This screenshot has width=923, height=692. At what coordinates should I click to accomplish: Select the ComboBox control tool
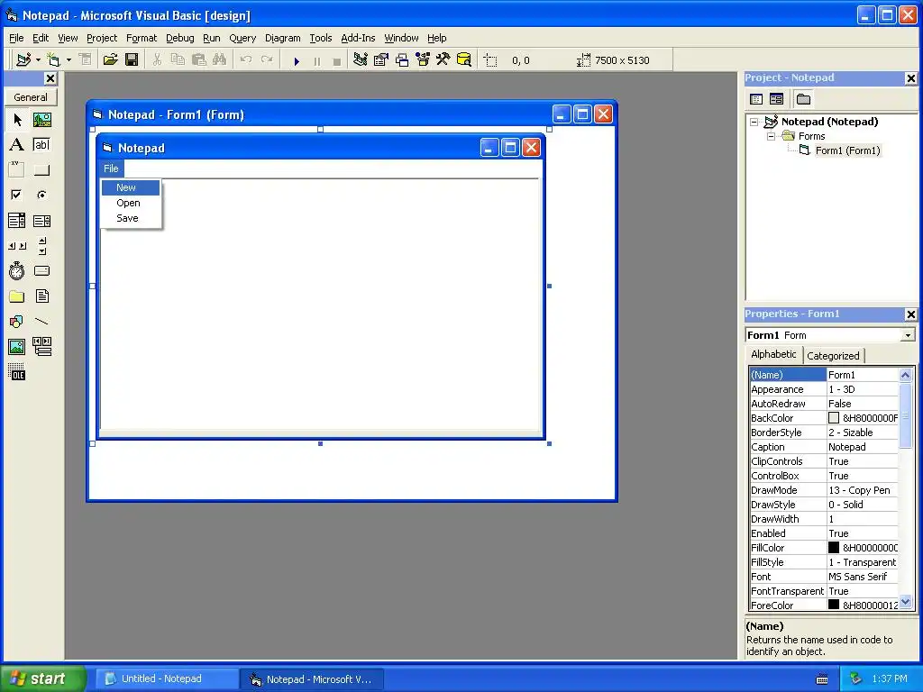click(x=17, y=221)
